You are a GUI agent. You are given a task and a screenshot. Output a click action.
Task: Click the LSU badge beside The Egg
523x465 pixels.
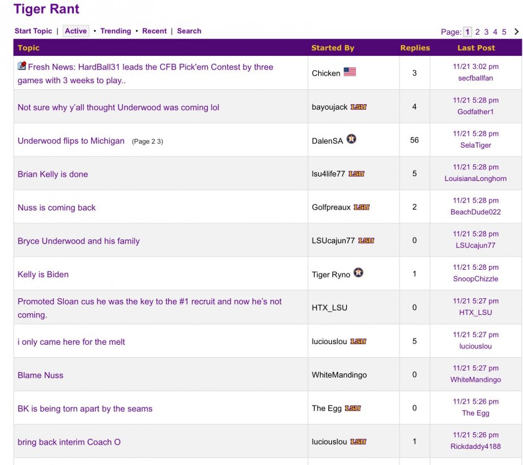[x=353, y=409]
